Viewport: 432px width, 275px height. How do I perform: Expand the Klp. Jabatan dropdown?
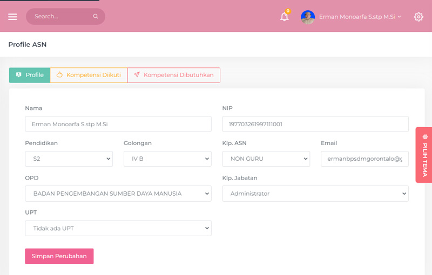(315, 194)
